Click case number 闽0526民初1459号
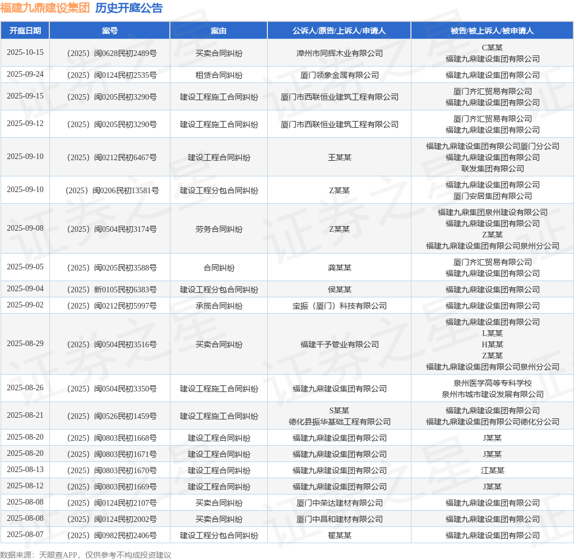This screenshot has height=560, width=574. 112,417
